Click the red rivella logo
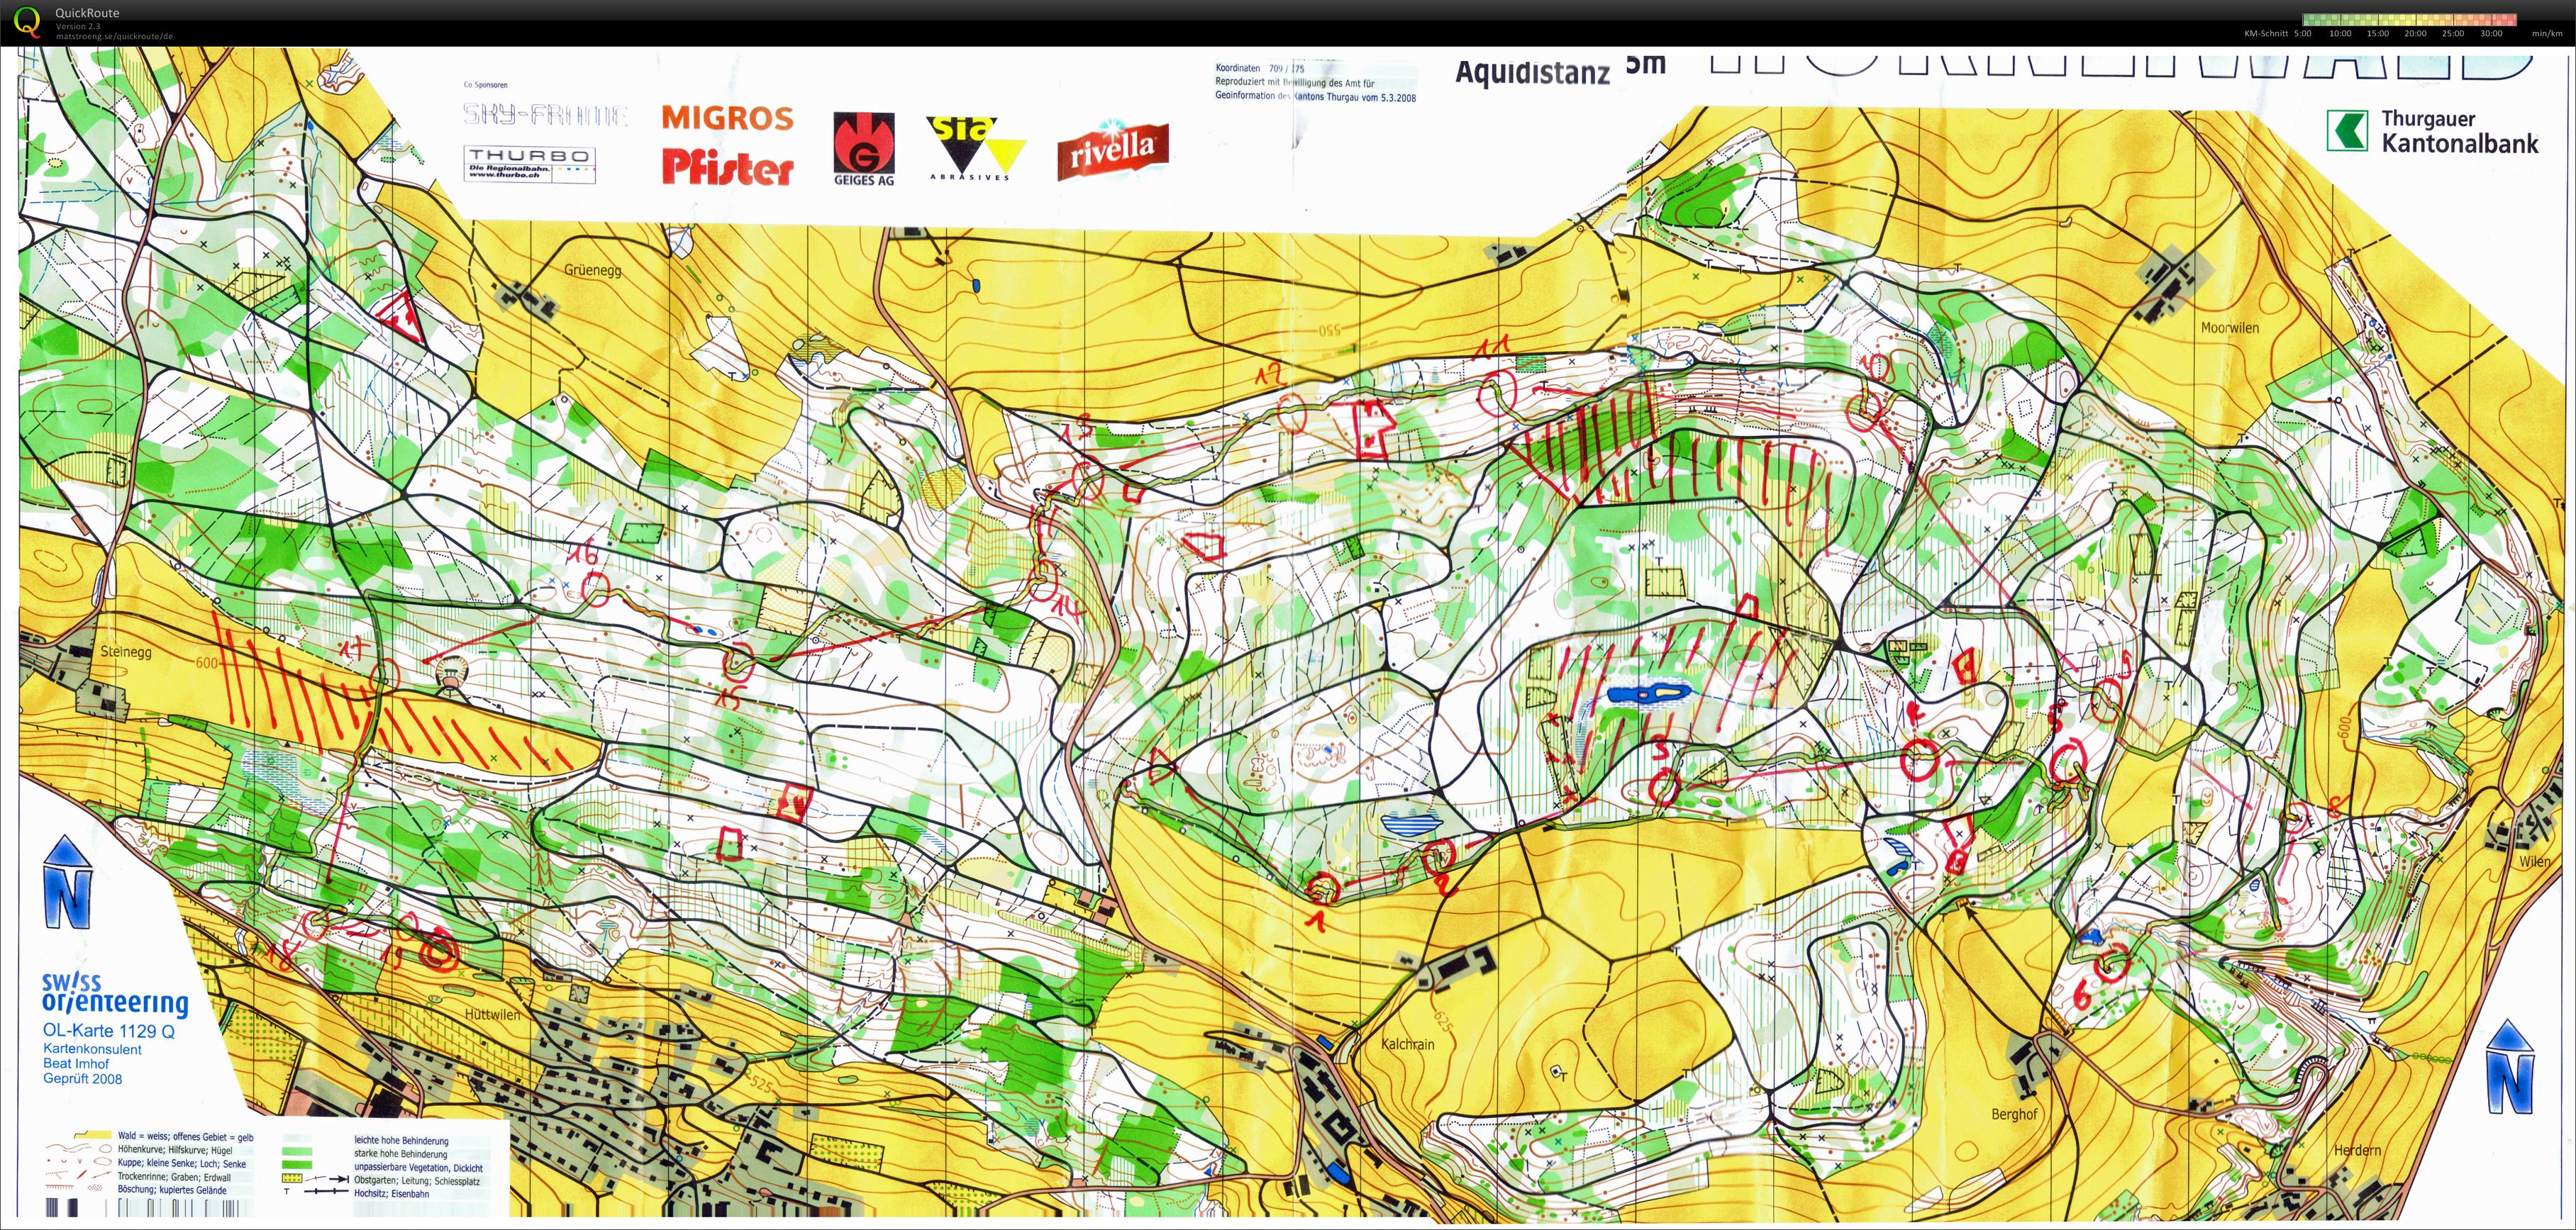Viewport: 2576px width, 1230px height. click(x=1112, y=151)
